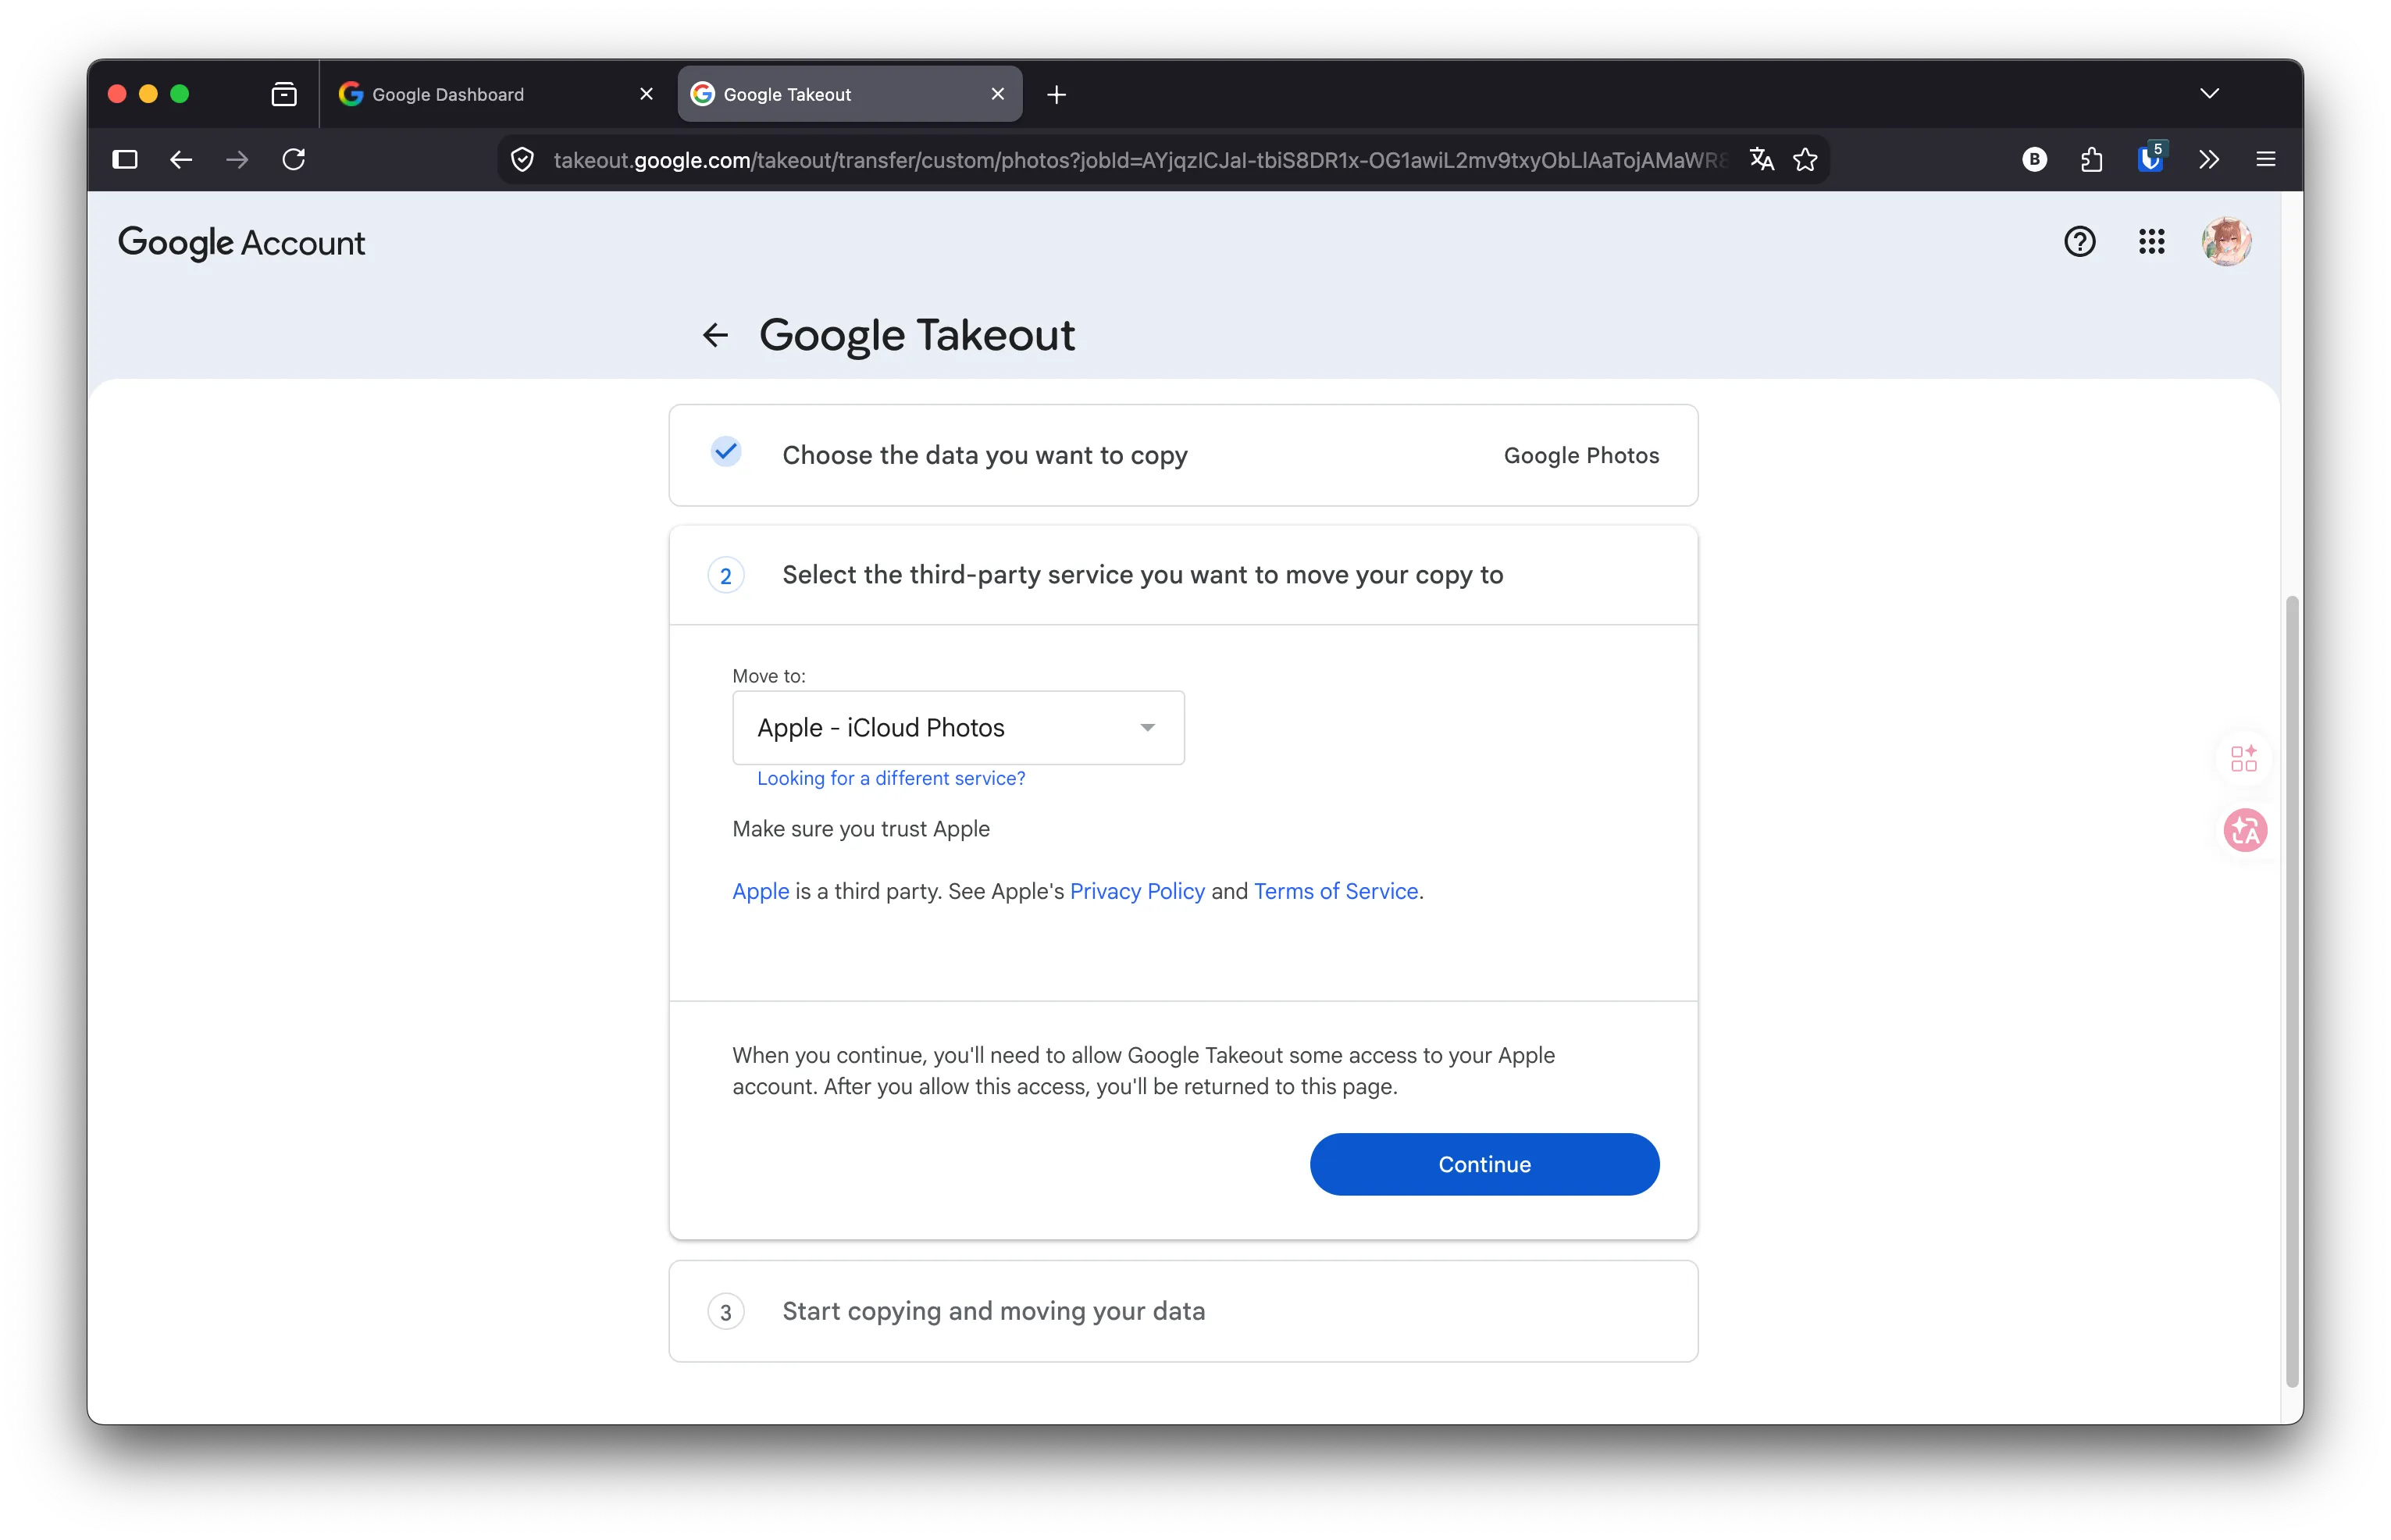Image resolution: width=2391 pixels, height=1540 pixels.
Task: Click the page vertical scrollbar
Action: point(2291,990)
